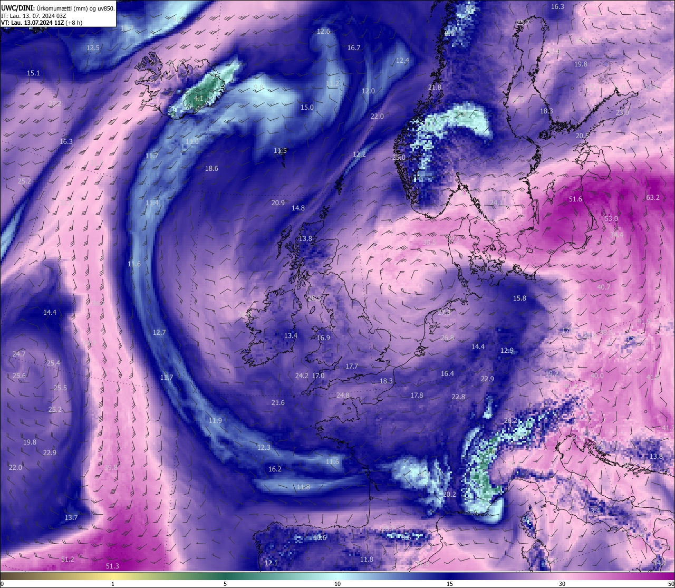Viewport: 675px width, 588px height.
Task: Select the 16.7 value label
Action: coord(354,48)
